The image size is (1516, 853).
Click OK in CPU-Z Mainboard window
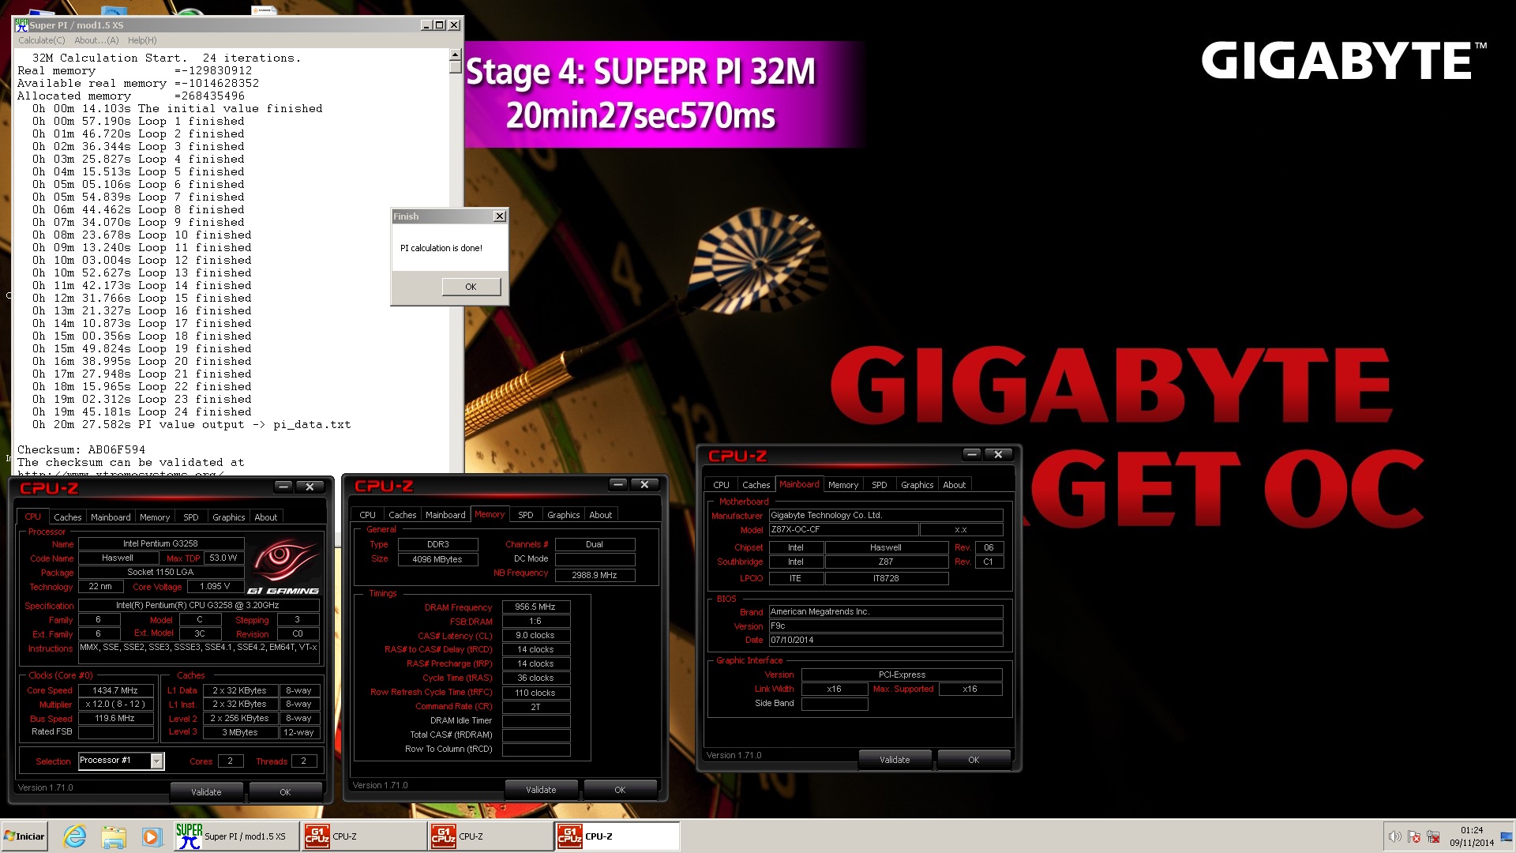974,760
